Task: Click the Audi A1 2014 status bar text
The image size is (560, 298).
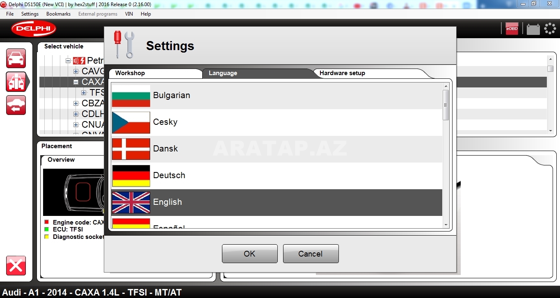Action: tap(92, 293)
